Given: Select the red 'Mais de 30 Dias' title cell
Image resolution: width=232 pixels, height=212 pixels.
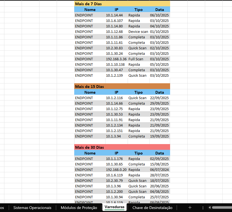Looking at the screenshot, I should [122, 147].
